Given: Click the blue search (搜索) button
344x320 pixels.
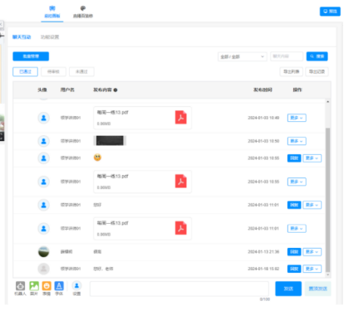Looking at the screenshot, I should tap(317, 56).
